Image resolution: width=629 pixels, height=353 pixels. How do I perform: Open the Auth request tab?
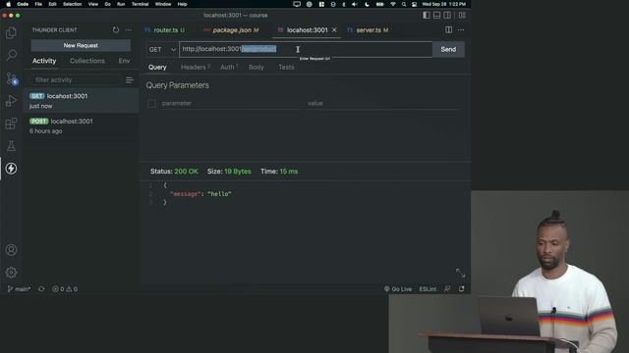click(x=229, y=68)
